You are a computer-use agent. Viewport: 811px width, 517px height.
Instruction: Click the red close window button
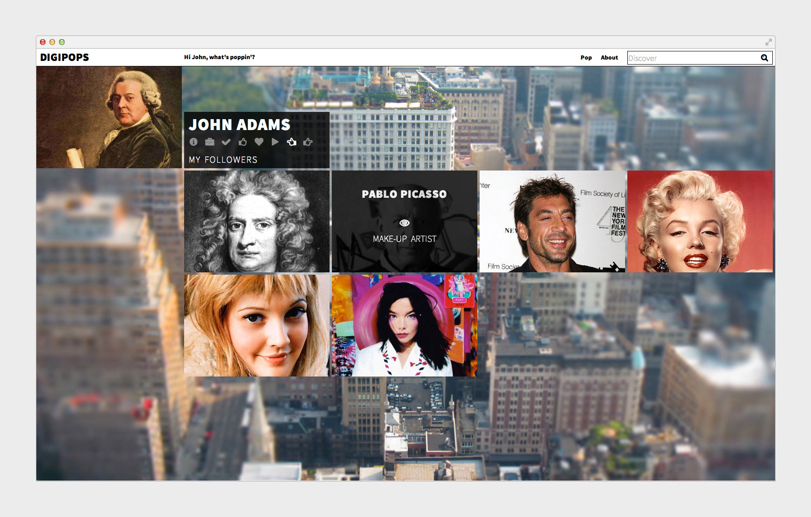[43, 42]
